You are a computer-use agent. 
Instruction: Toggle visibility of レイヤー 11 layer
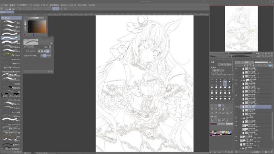(x=236, y=122)
